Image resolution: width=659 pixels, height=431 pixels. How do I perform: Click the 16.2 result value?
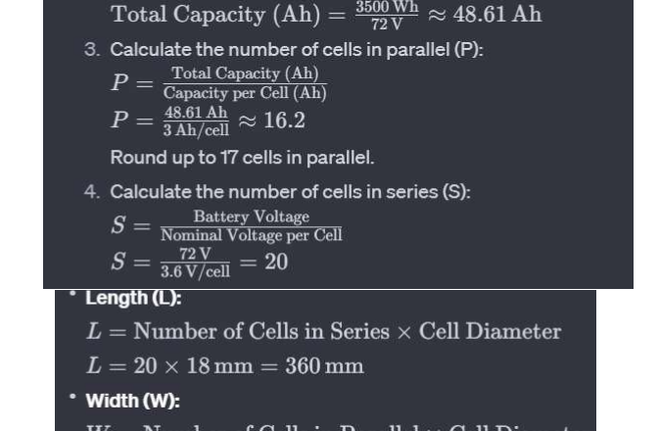pyautogui.click(x=284, y=120)
